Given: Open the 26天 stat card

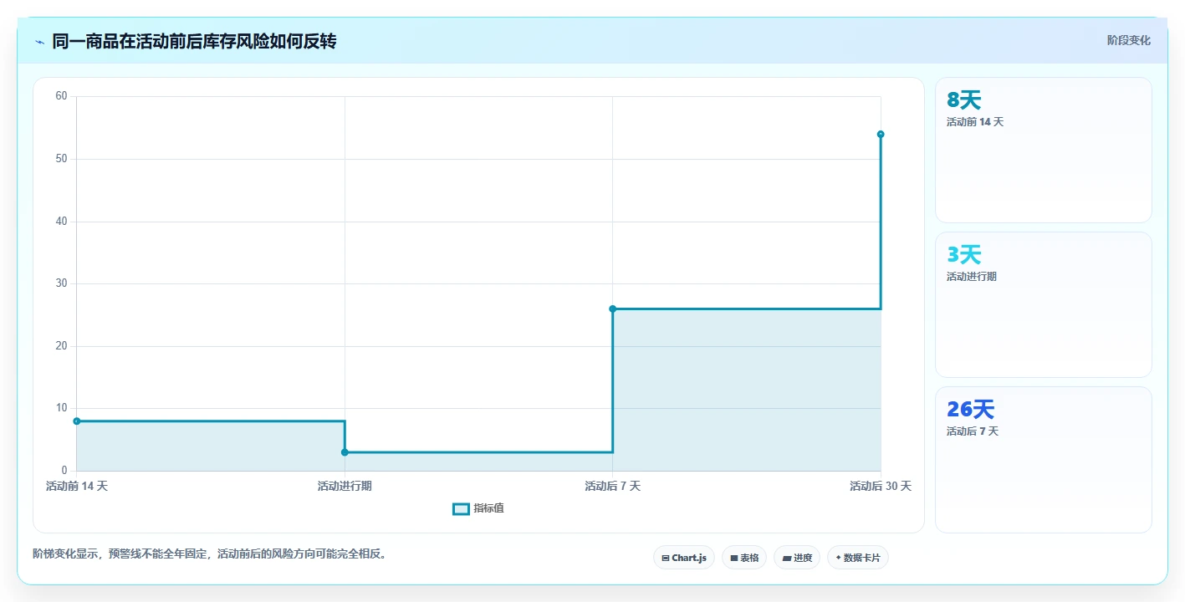Looking at the screenshot, I should pyautogui.click(x=1044, y=460).
